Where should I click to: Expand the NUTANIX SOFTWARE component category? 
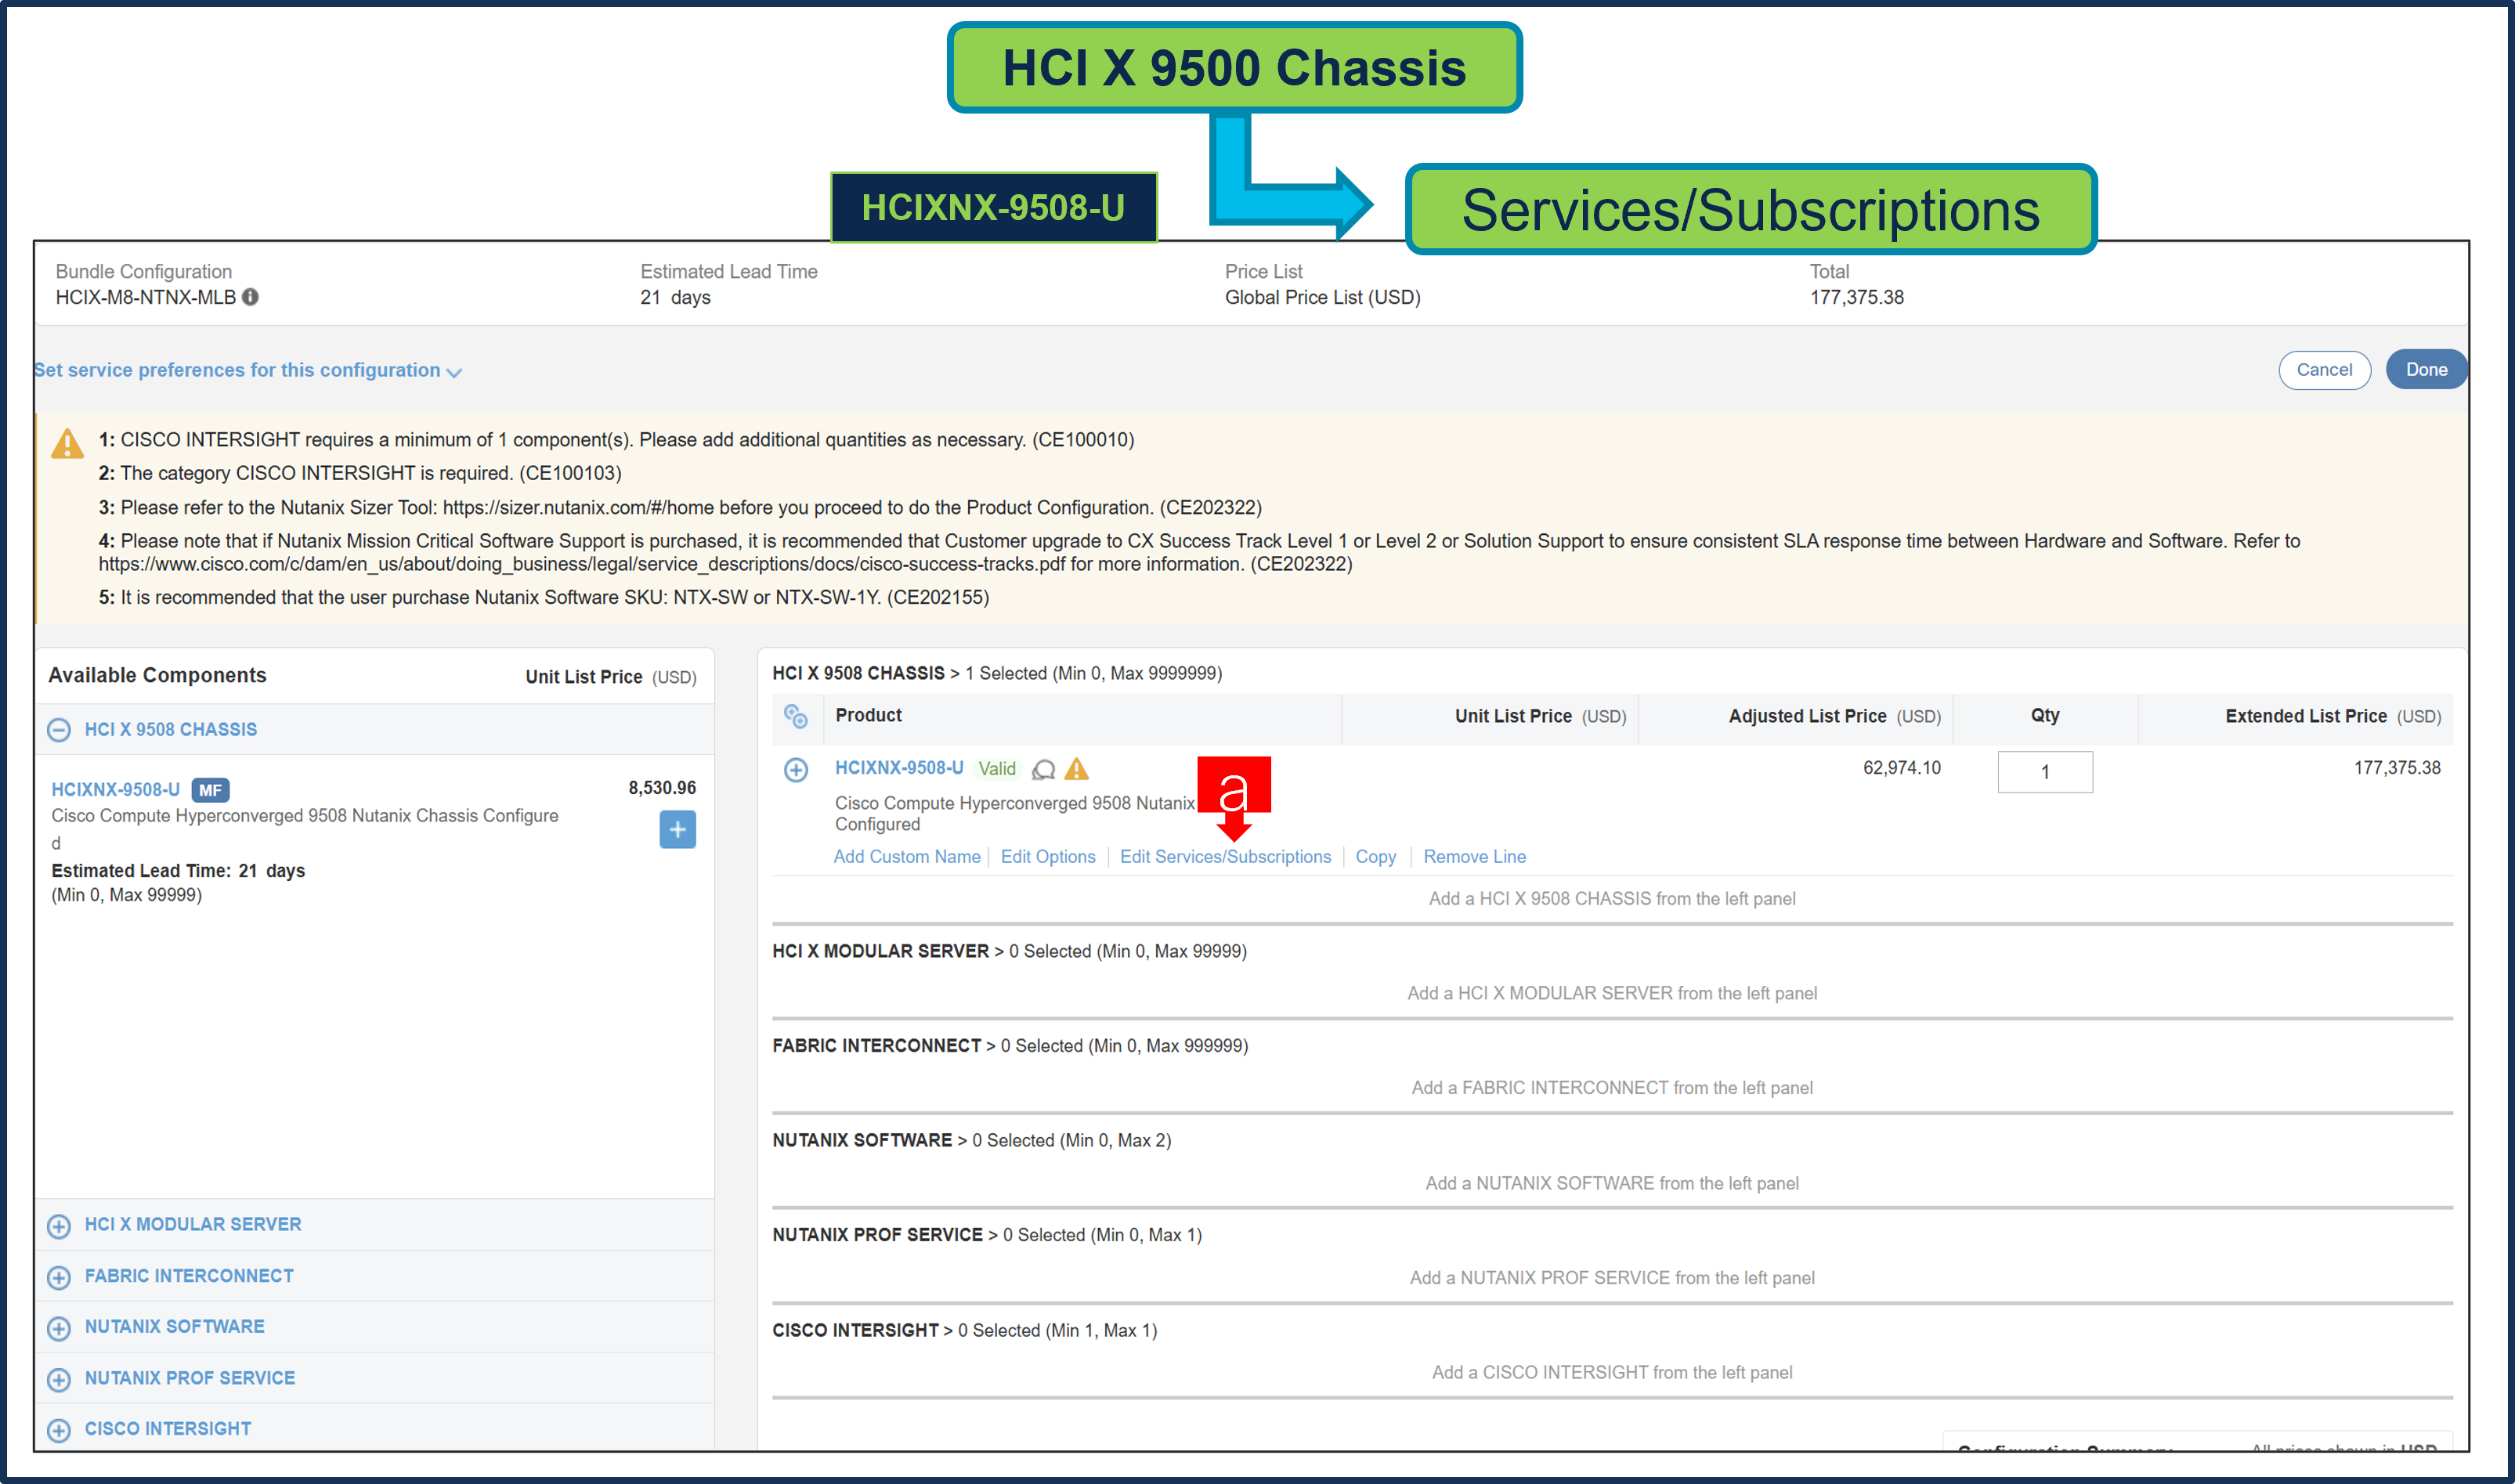58,1328
